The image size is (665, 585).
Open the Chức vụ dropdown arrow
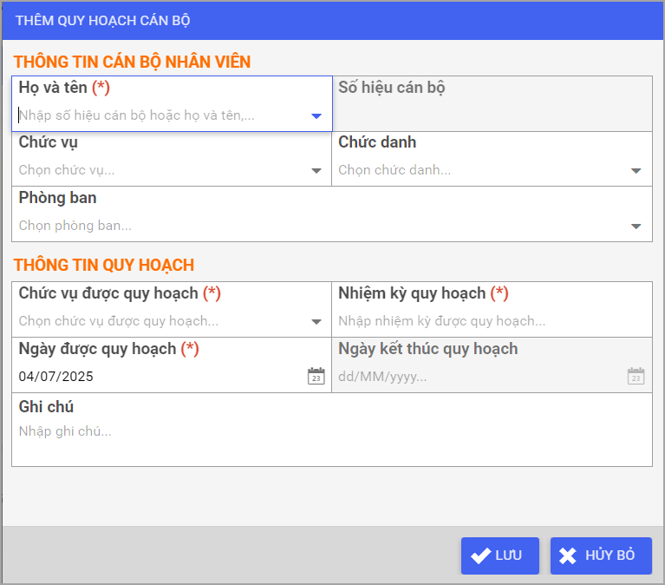(316, 171)
